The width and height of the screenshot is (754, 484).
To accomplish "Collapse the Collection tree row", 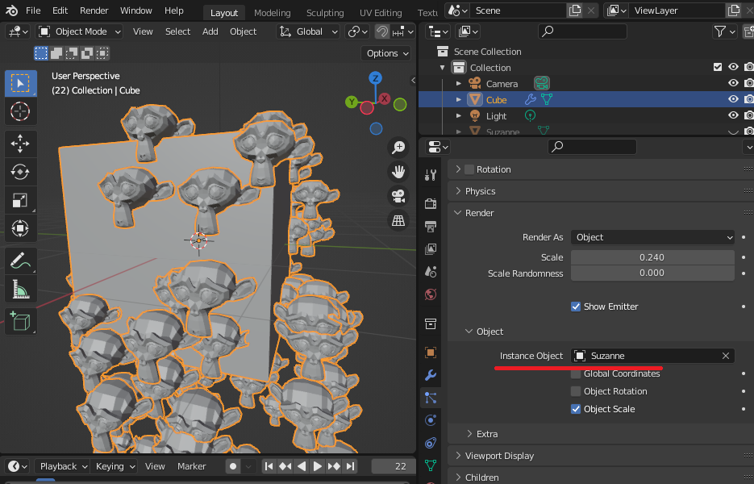I will [443, 67].
